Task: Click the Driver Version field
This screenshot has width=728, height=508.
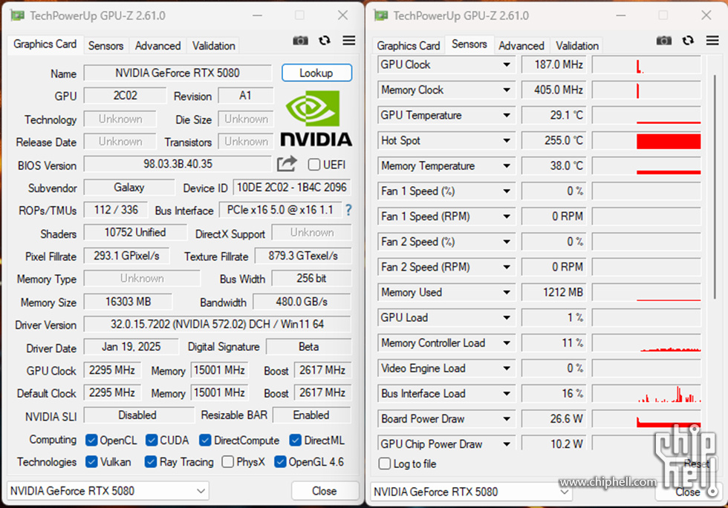Action: coord(217,324)
